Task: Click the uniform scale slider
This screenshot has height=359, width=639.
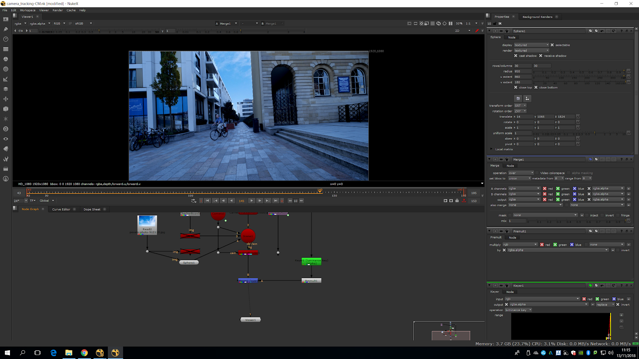Action: pos(579,133)
